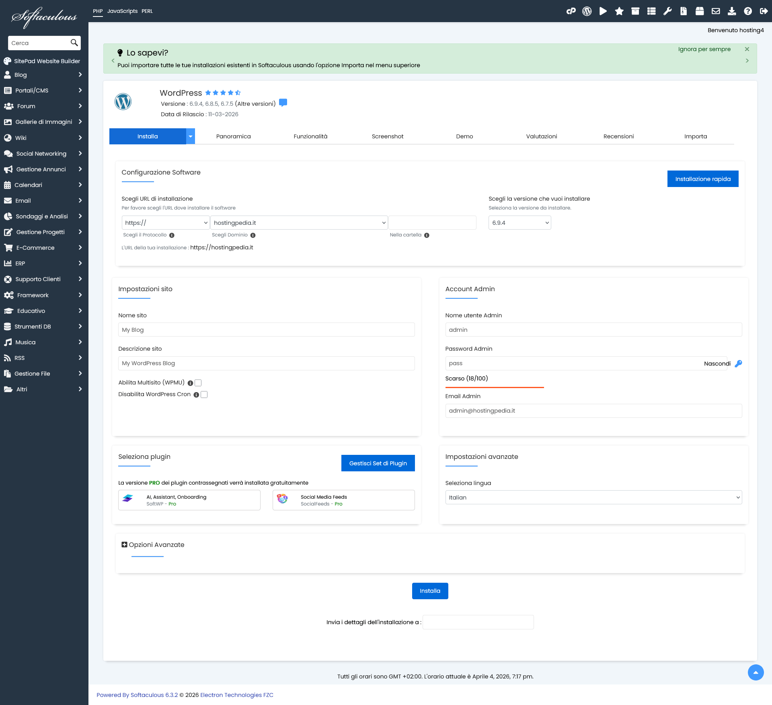Switch to the Recensioni tab
Image resolution: width=772 pixels, height=705 pixels.
(x=618, y=136)
